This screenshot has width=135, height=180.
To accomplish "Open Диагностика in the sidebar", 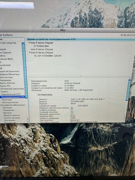I will [6, 77].
